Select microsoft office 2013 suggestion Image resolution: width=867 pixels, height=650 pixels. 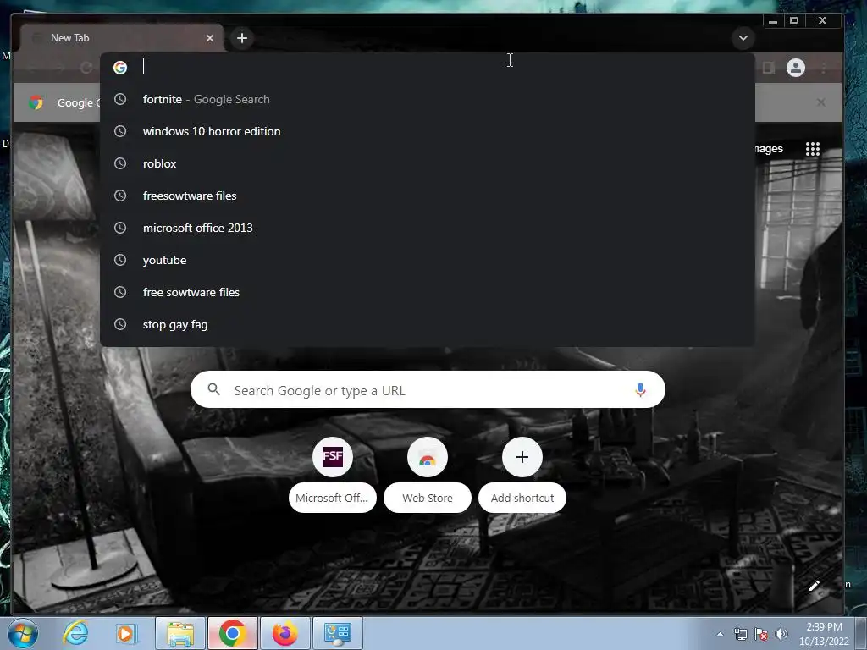428,228
